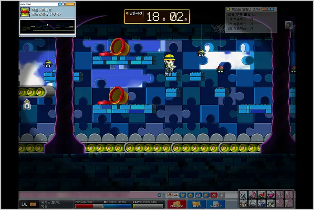Open the Cash Shop button
The image size is (314, 210).
(177, 204)
